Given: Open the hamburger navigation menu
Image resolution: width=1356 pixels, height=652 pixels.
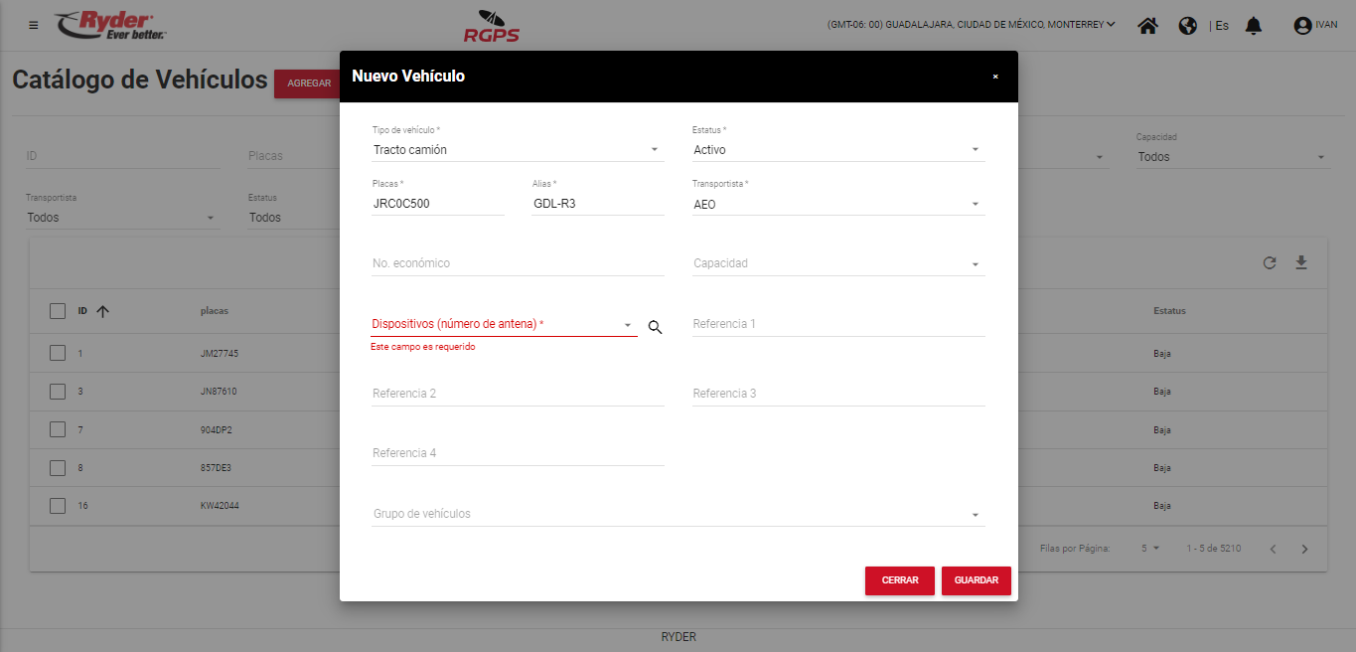Looking at the screenshot, I should coord(34,25).
